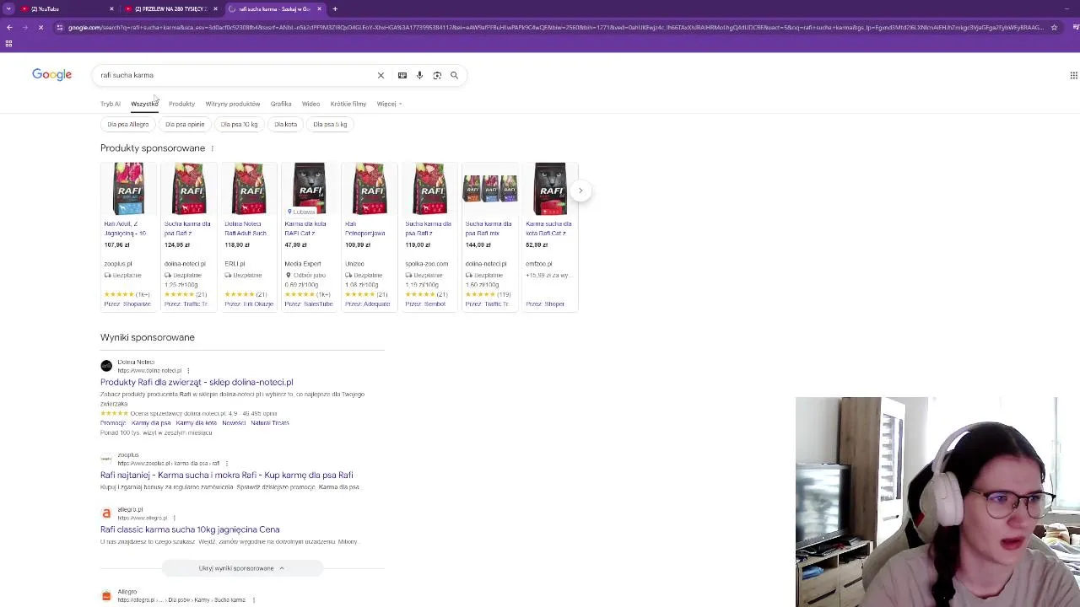This screenshot has width=1080, height=607.
Task: Open the Karmy dla kota sitelink
Action: point(196,423)
